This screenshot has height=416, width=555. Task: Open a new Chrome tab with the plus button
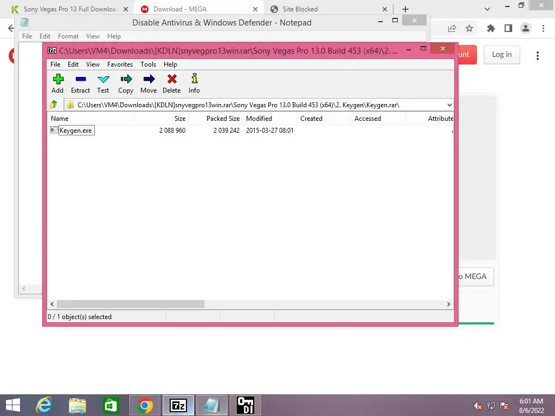[405, 9]
